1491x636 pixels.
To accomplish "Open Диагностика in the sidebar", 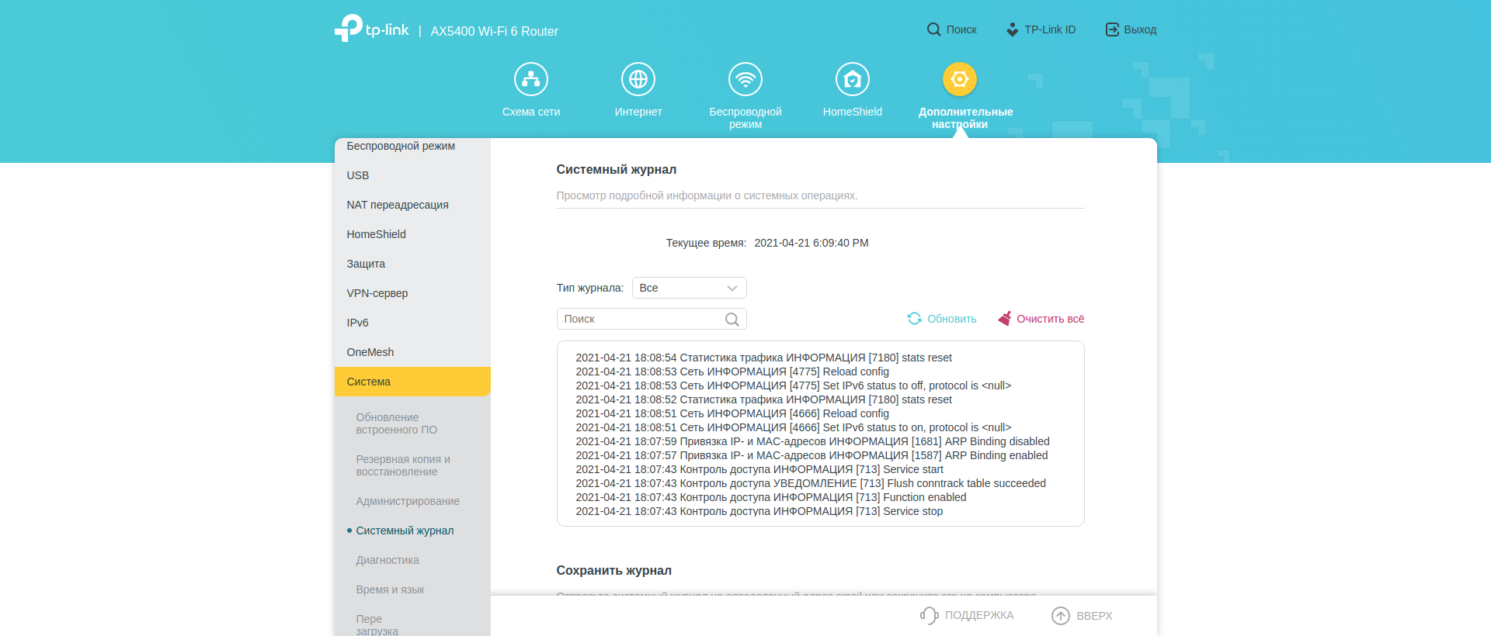I will coord(388,560).
